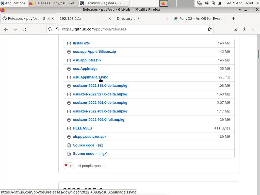This screenshot has height=195, width=260.
Task: Click the 411 Bytes size text
Action: (x=222, y=128)
